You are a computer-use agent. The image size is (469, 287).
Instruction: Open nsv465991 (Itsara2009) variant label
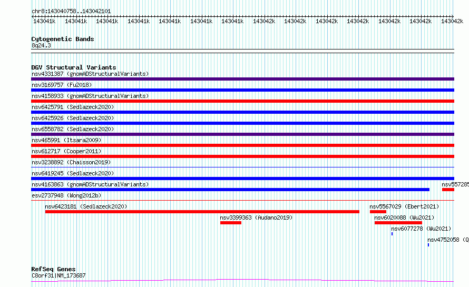66,140
